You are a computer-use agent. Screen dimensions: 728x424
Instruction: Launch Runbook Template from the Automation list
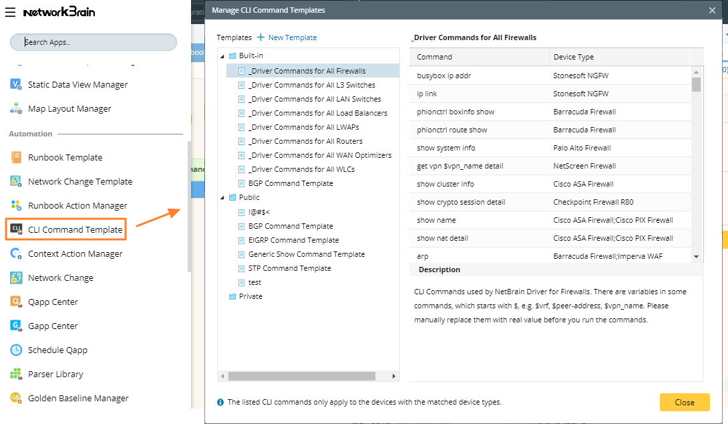tap(65, 157)
